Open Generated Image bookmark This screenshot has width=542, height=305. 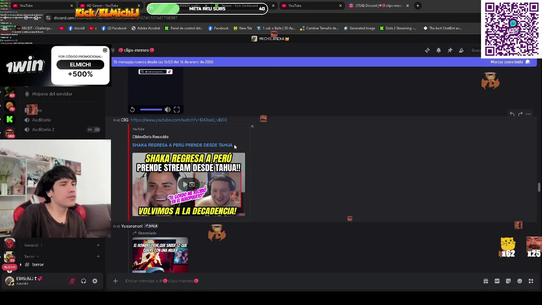click(x=359, y=28)
